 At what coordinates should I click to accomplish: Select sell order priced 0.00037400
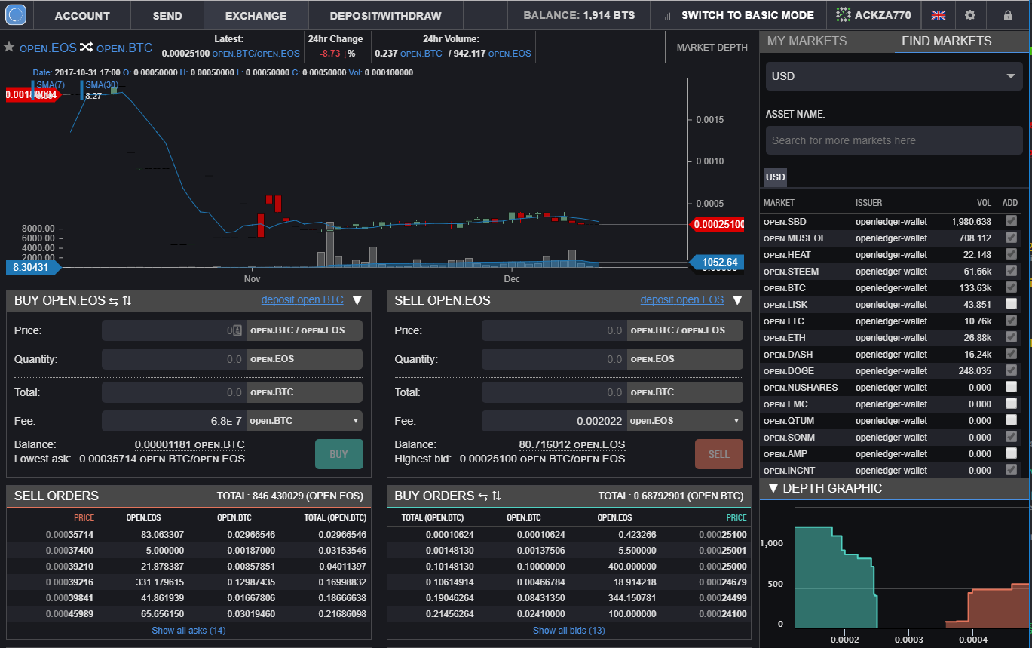[188, 551]
